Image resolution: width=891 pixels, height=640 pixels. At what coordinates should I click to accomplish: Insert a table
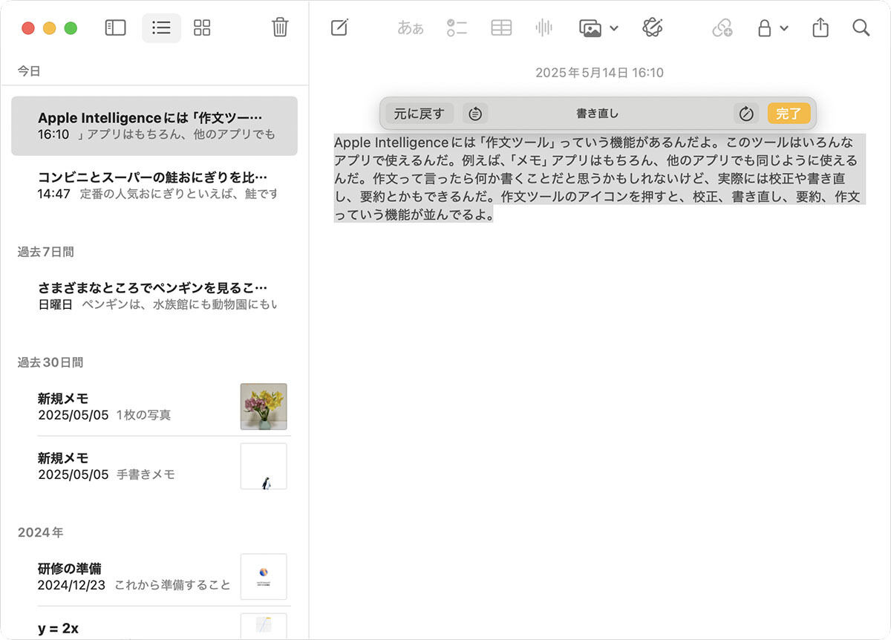pos(501,28)
